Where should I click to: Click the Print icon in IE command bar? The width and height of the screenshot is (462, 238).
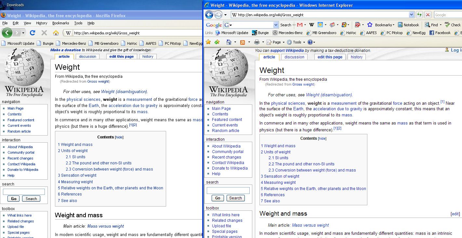257,42
